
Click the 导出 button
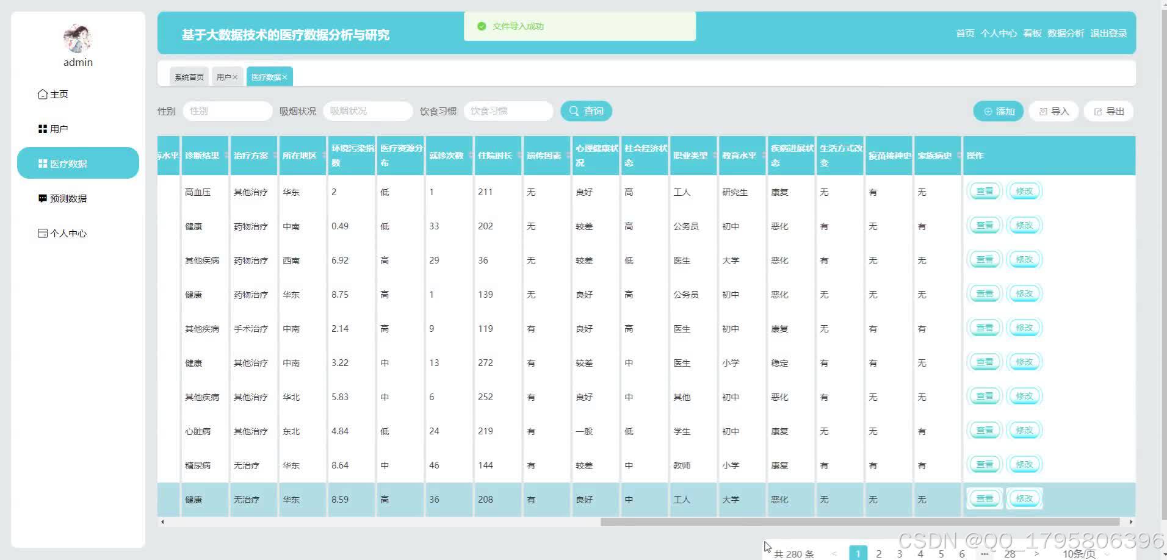(x=1109, y=111)
